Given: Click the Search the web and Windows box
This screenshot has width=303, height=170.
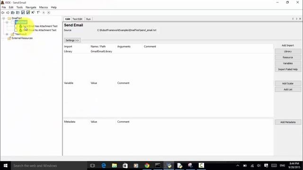Looking at the screenshot, I should tap(49, 166).
